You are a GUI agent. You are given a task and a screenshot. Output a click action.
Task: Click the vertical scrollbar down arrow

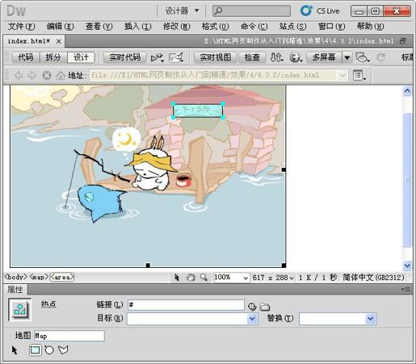[x=407, y=266]
